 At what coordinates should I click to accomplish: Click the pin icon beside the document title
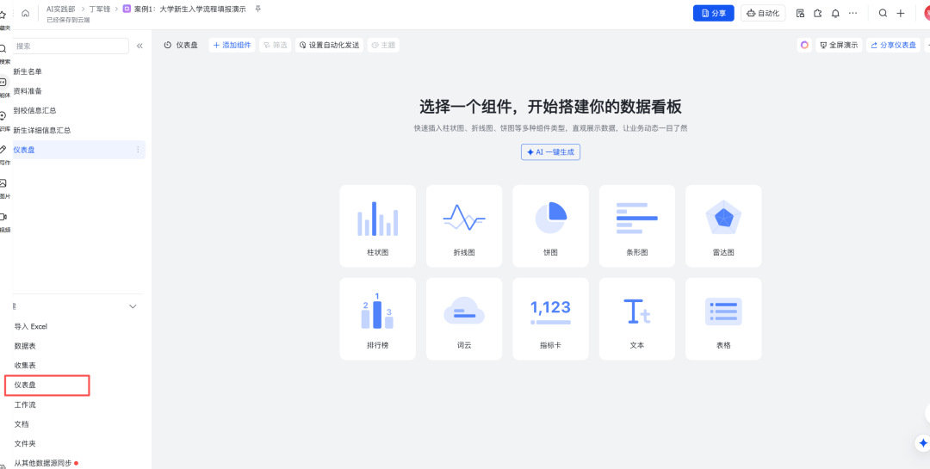pyautogui.click(x=257, y=9)
